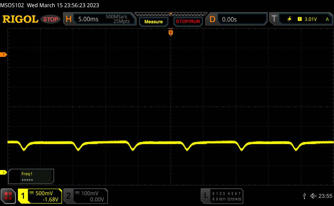Click the RIGOL logo
Viewport: 334px width, 206px height.
coord(20,19)
